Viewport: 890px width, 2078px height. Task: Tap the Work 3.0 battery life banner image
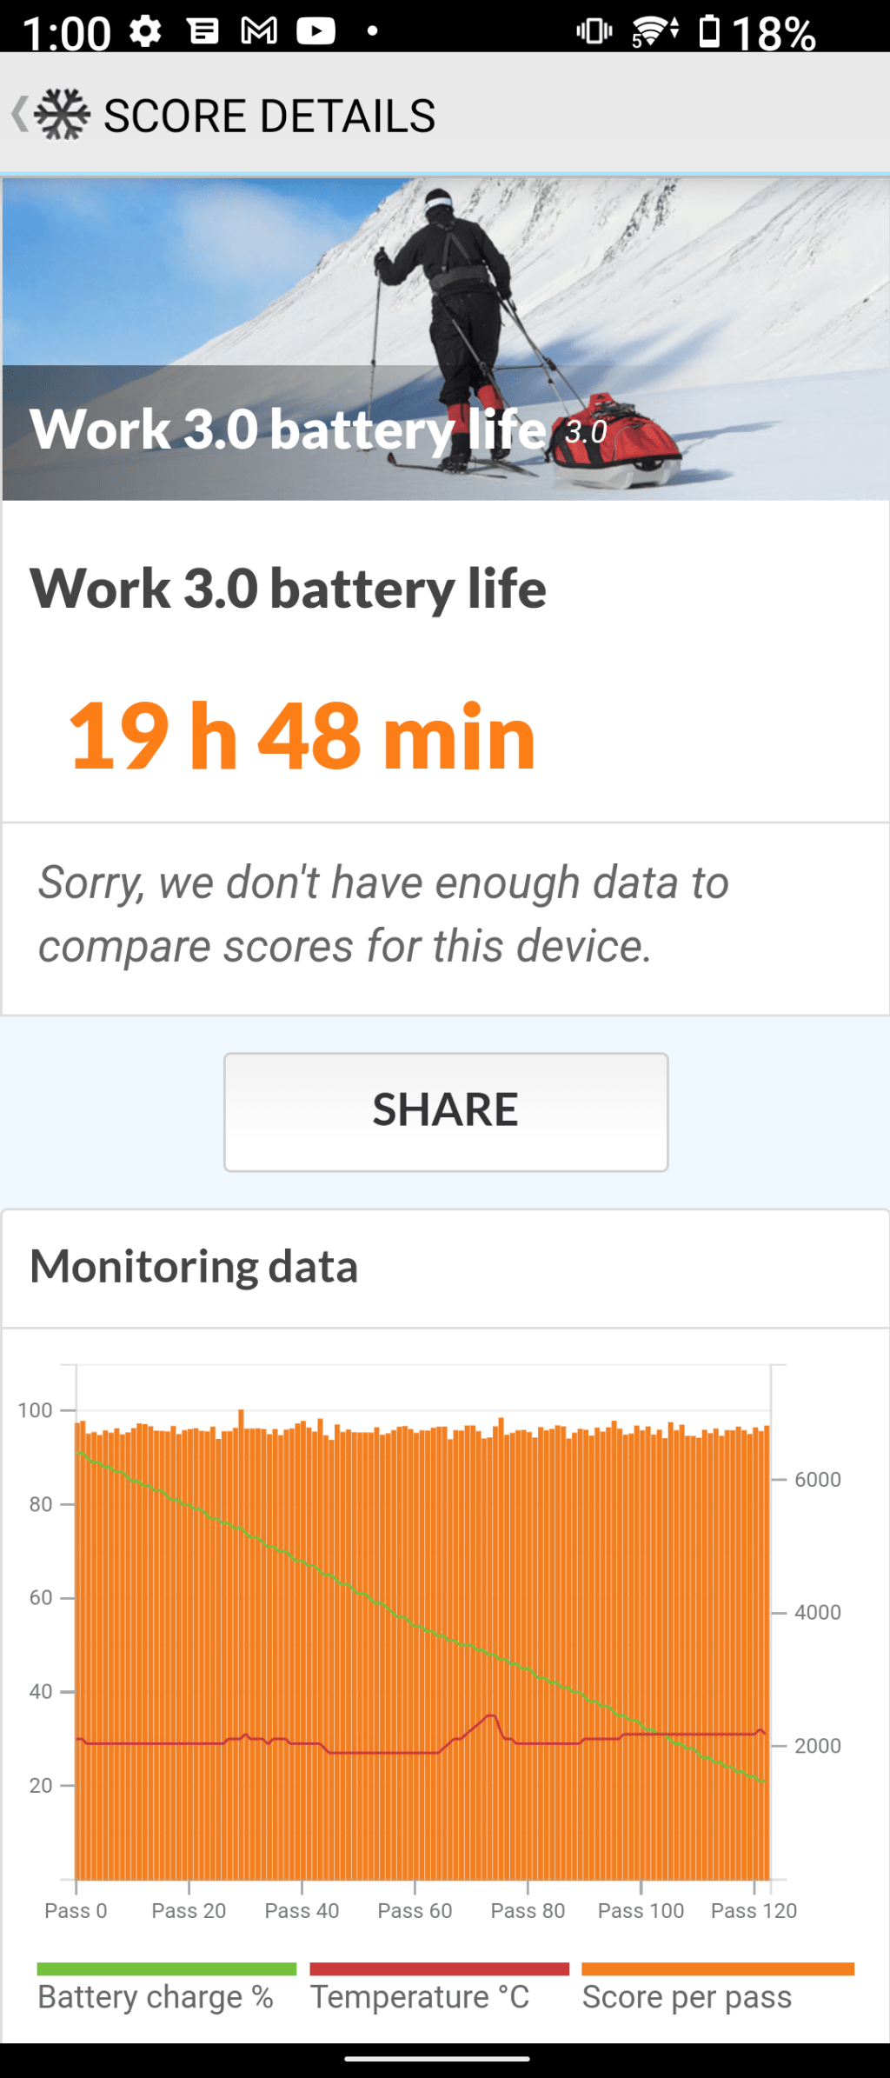point(446,339)
